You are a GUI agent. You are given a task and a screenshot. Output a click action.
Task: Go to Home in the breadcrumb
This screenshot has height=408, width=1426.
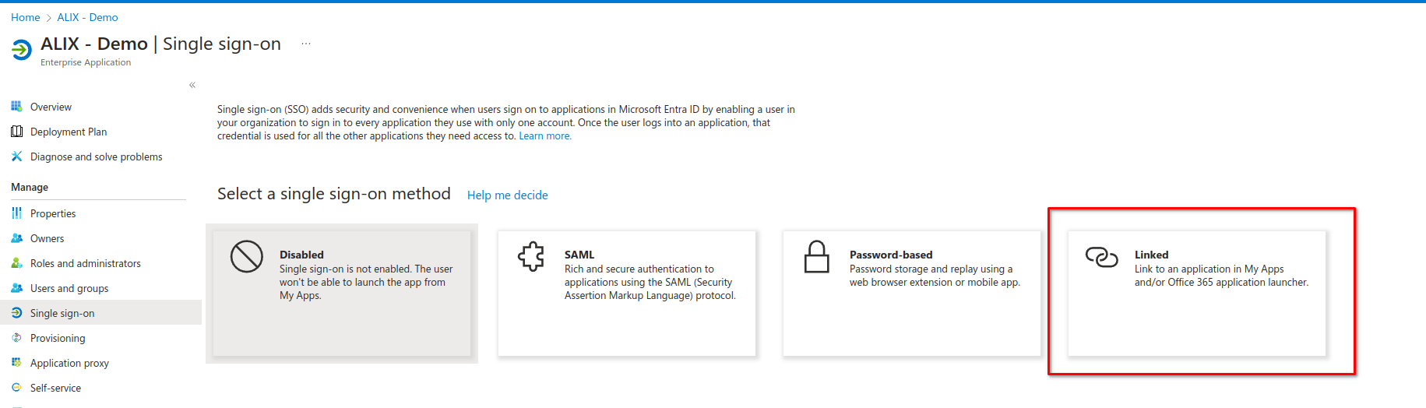(25, 17)
